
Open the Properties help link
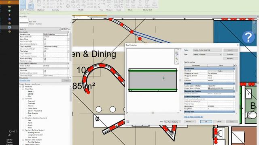tap(25, 81)
